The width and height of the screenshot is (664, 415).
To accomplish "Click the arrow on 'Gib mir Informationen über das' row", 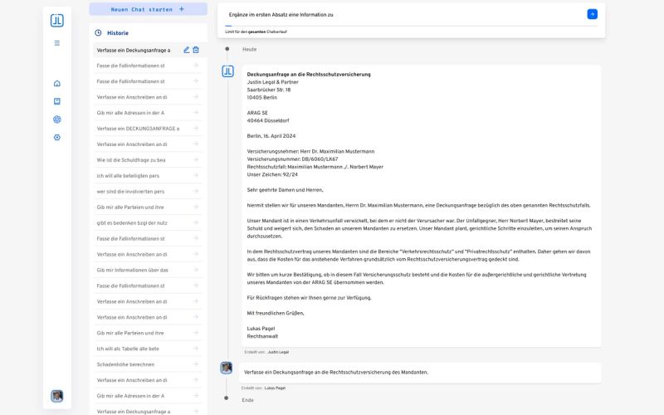I will [196, 270].
